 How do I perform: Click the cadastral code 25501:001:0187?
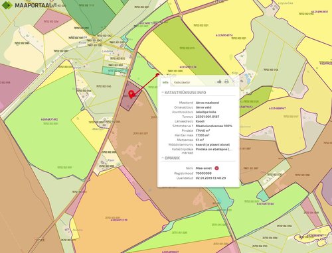(x=207, y=117)
